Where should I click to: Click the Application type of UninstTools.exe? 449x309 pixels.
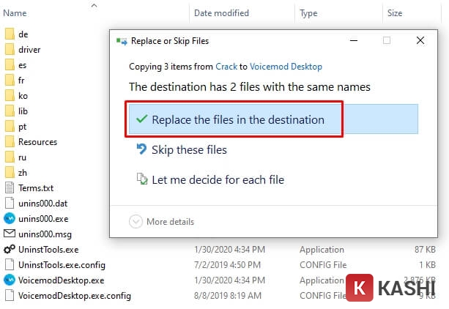point(322,250)
